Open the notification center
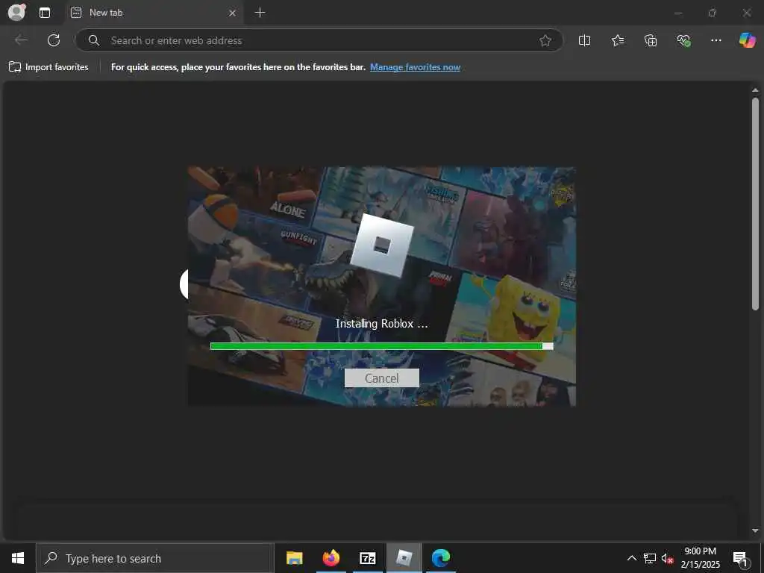Screen dimensions: 764x573 pyautogui.click(x=740, y=558)
